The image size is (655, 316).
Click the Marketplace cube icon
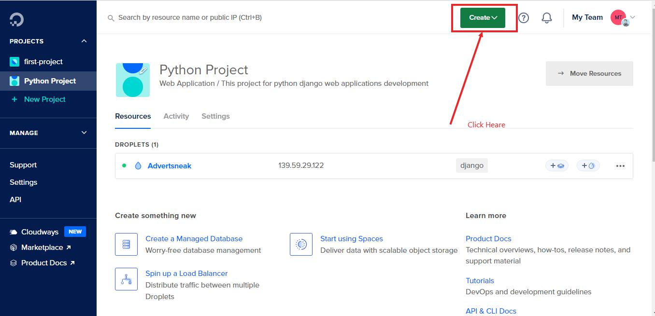point(14,247)
